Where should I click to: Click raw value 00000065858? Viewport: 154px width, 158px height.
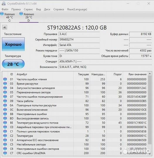pyautogui.click(x=137, y=131)
